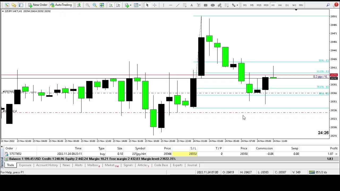Select the H1 timeframe button

pos(273,5)
